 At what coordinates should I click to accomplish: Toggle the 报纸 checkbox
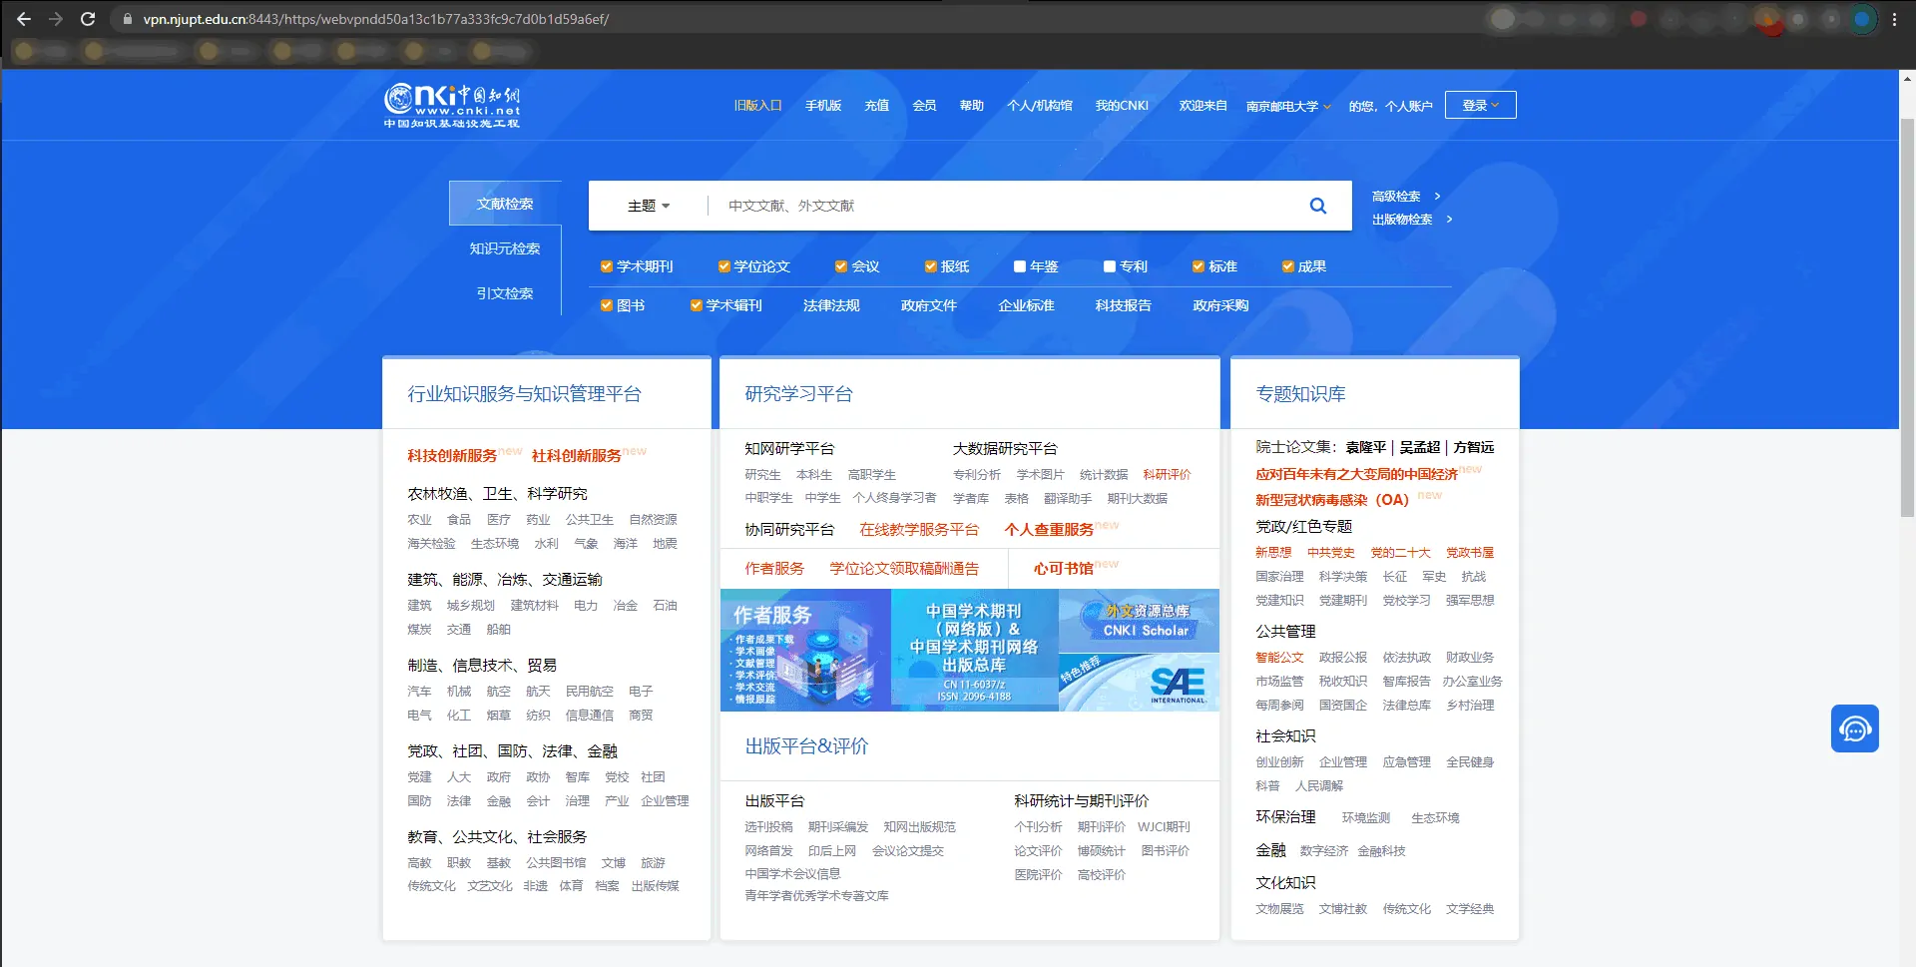click(930, 266)
